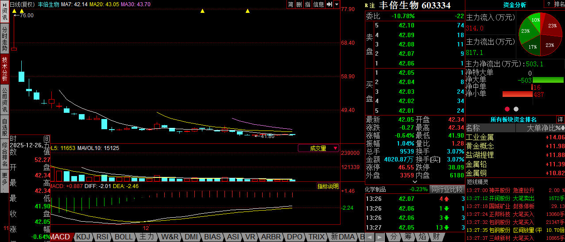Select the 工业金属 sector row
The height and width of the screenshot is (242, 565).
click(515, 137)
